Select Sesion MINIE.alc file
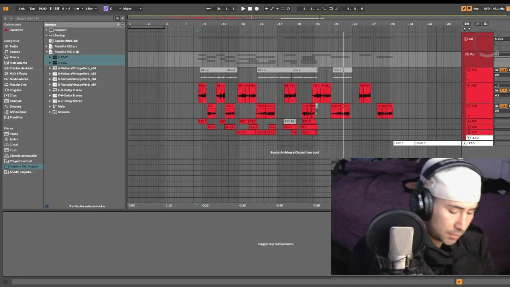This screenshot has height=287, width=510. click(x=66, y=41)
